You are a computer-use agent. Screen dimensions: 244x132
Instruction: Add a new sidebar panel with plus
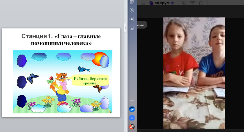click(132, 101)
